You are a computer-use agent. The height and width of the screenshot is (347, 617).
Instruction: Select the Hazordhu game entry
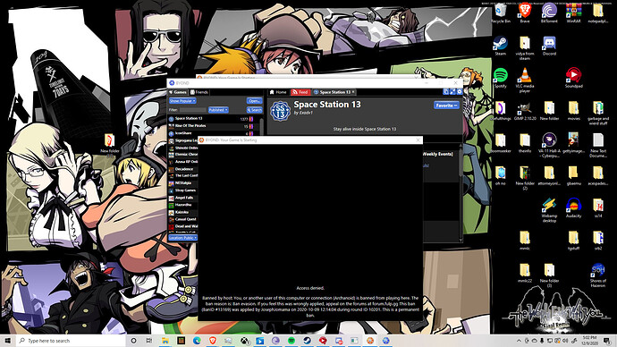183,205
